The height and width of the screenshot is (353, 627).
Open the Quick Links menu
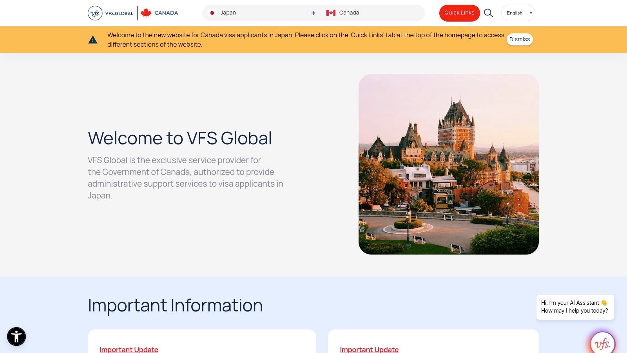click(459, 13)
